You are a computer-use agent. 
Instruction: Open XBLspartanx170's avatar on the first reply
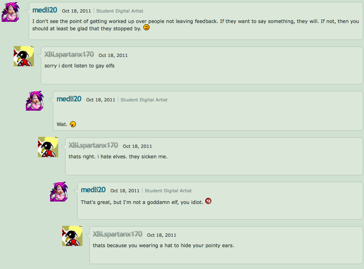[24, 56]
